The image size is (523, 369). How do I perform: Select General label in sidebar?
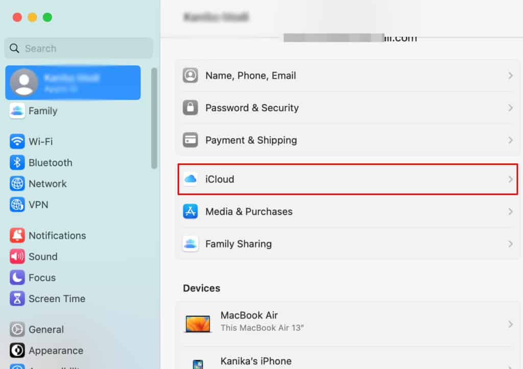pyautogui.click(x=46, y=330)
